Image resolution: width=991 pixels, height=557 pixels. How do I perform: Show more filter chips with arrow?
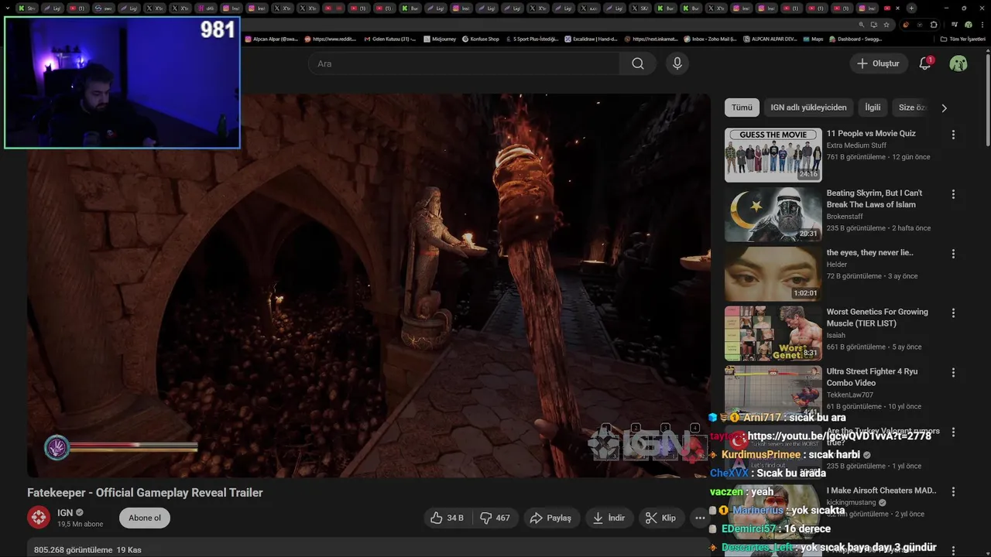944,108
